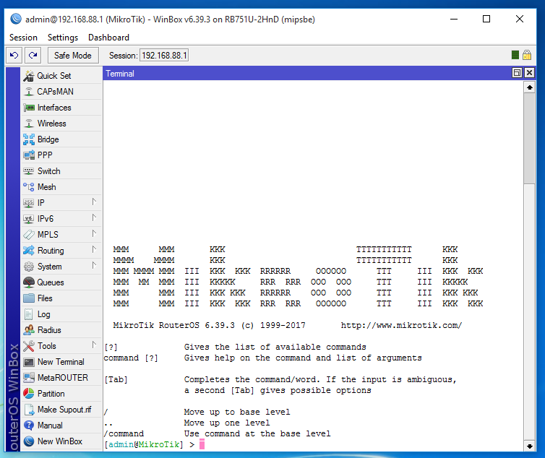
Task: Select Wireless label in sidebar
Action: coord(52,124)
